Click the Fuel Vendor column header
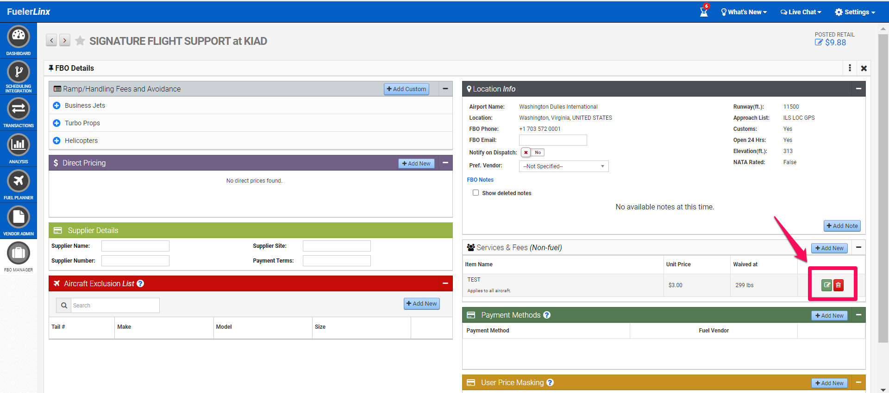Image resolution: width=889 pixels, height=393 pixels. click(x=714, y=331)
